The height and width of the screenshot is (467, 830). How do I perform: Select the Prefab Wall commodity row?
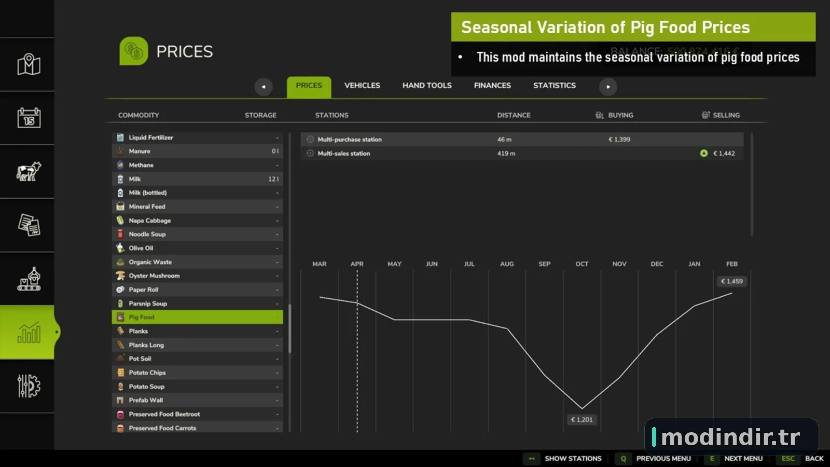(197, 400)
